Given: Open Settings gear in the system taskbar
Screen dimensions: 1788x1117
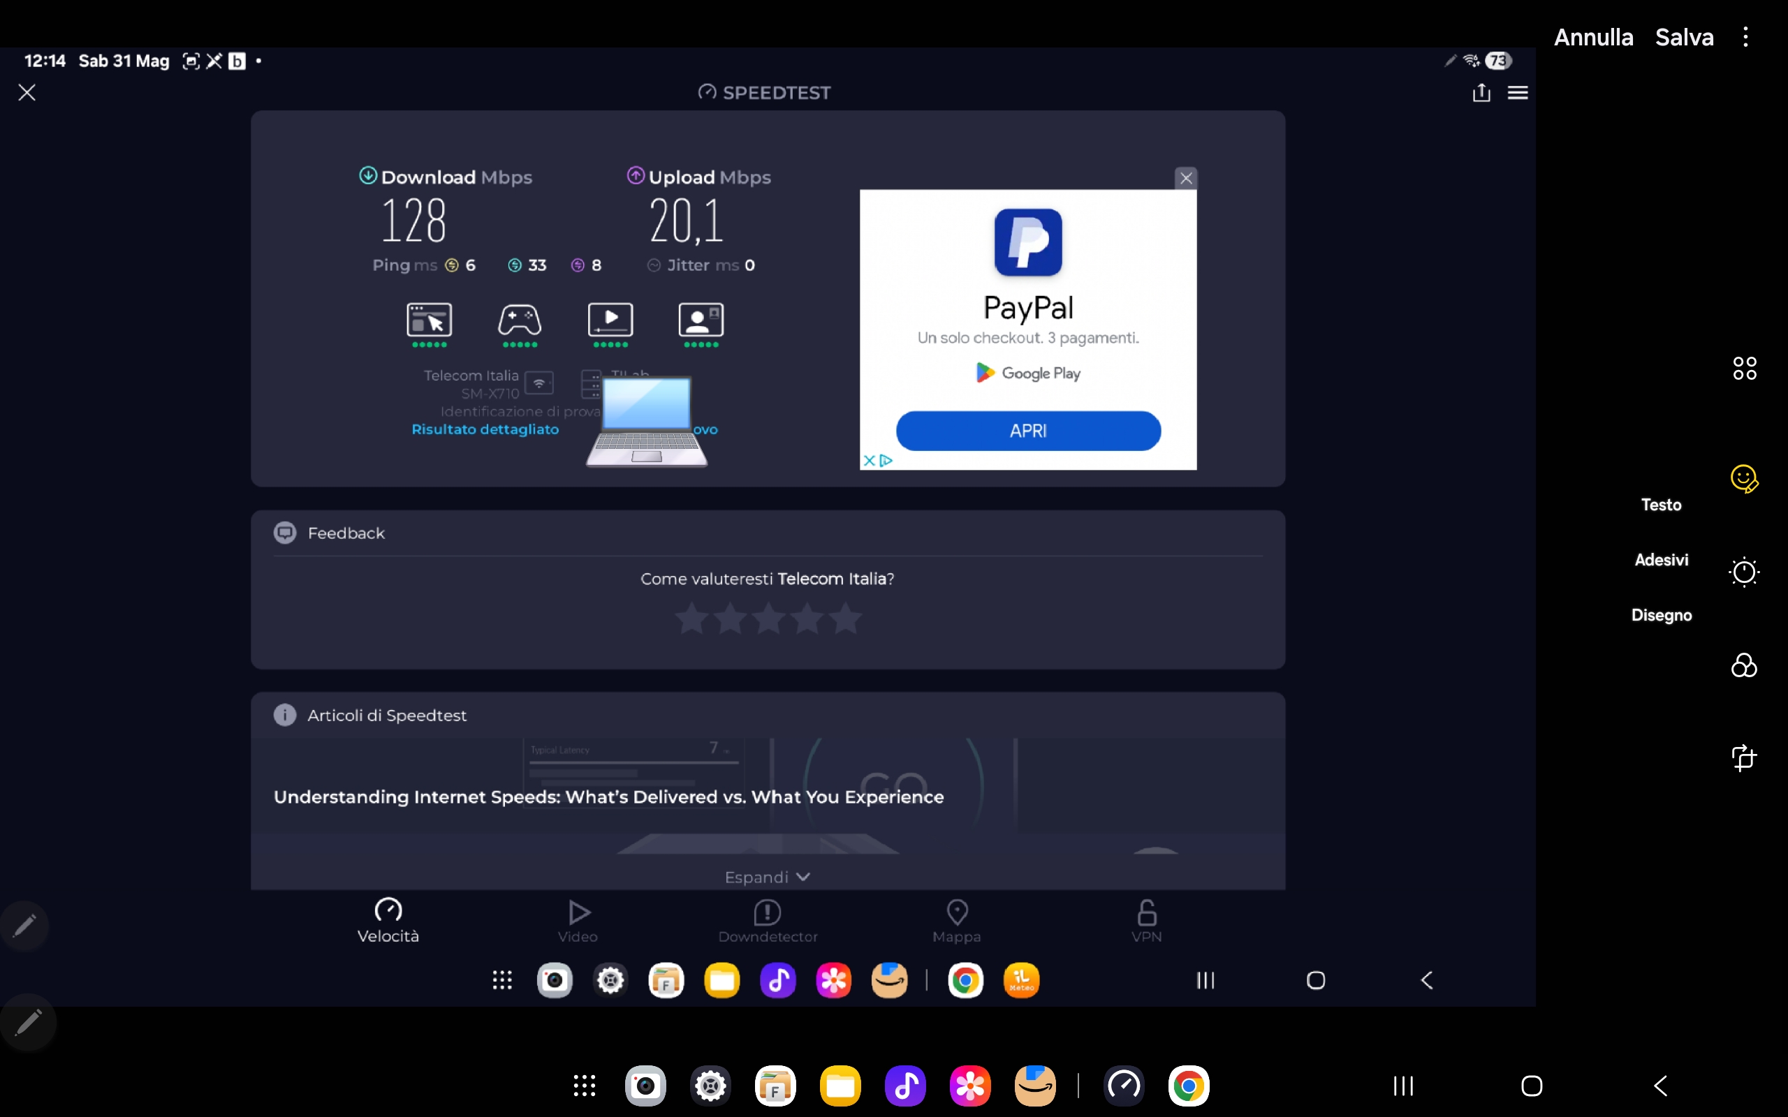Looking at the screenshot, I should [x=710, y=1085].
